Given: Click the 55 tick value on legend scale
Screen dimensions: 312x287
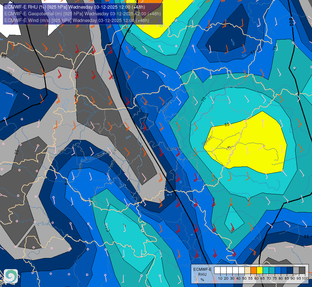Looking at the screenshot, I should coord(250,278).
